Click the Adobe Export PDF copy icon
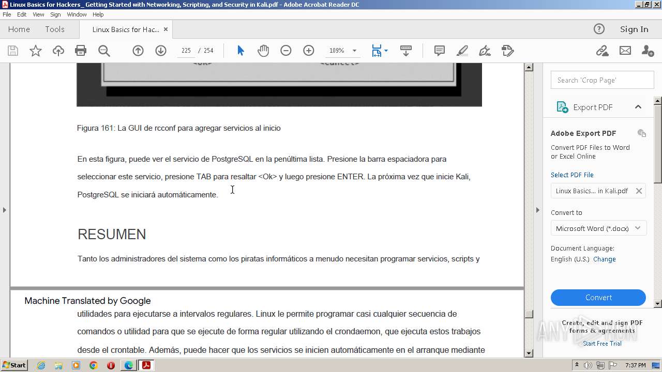 click(x=642, y=133)
